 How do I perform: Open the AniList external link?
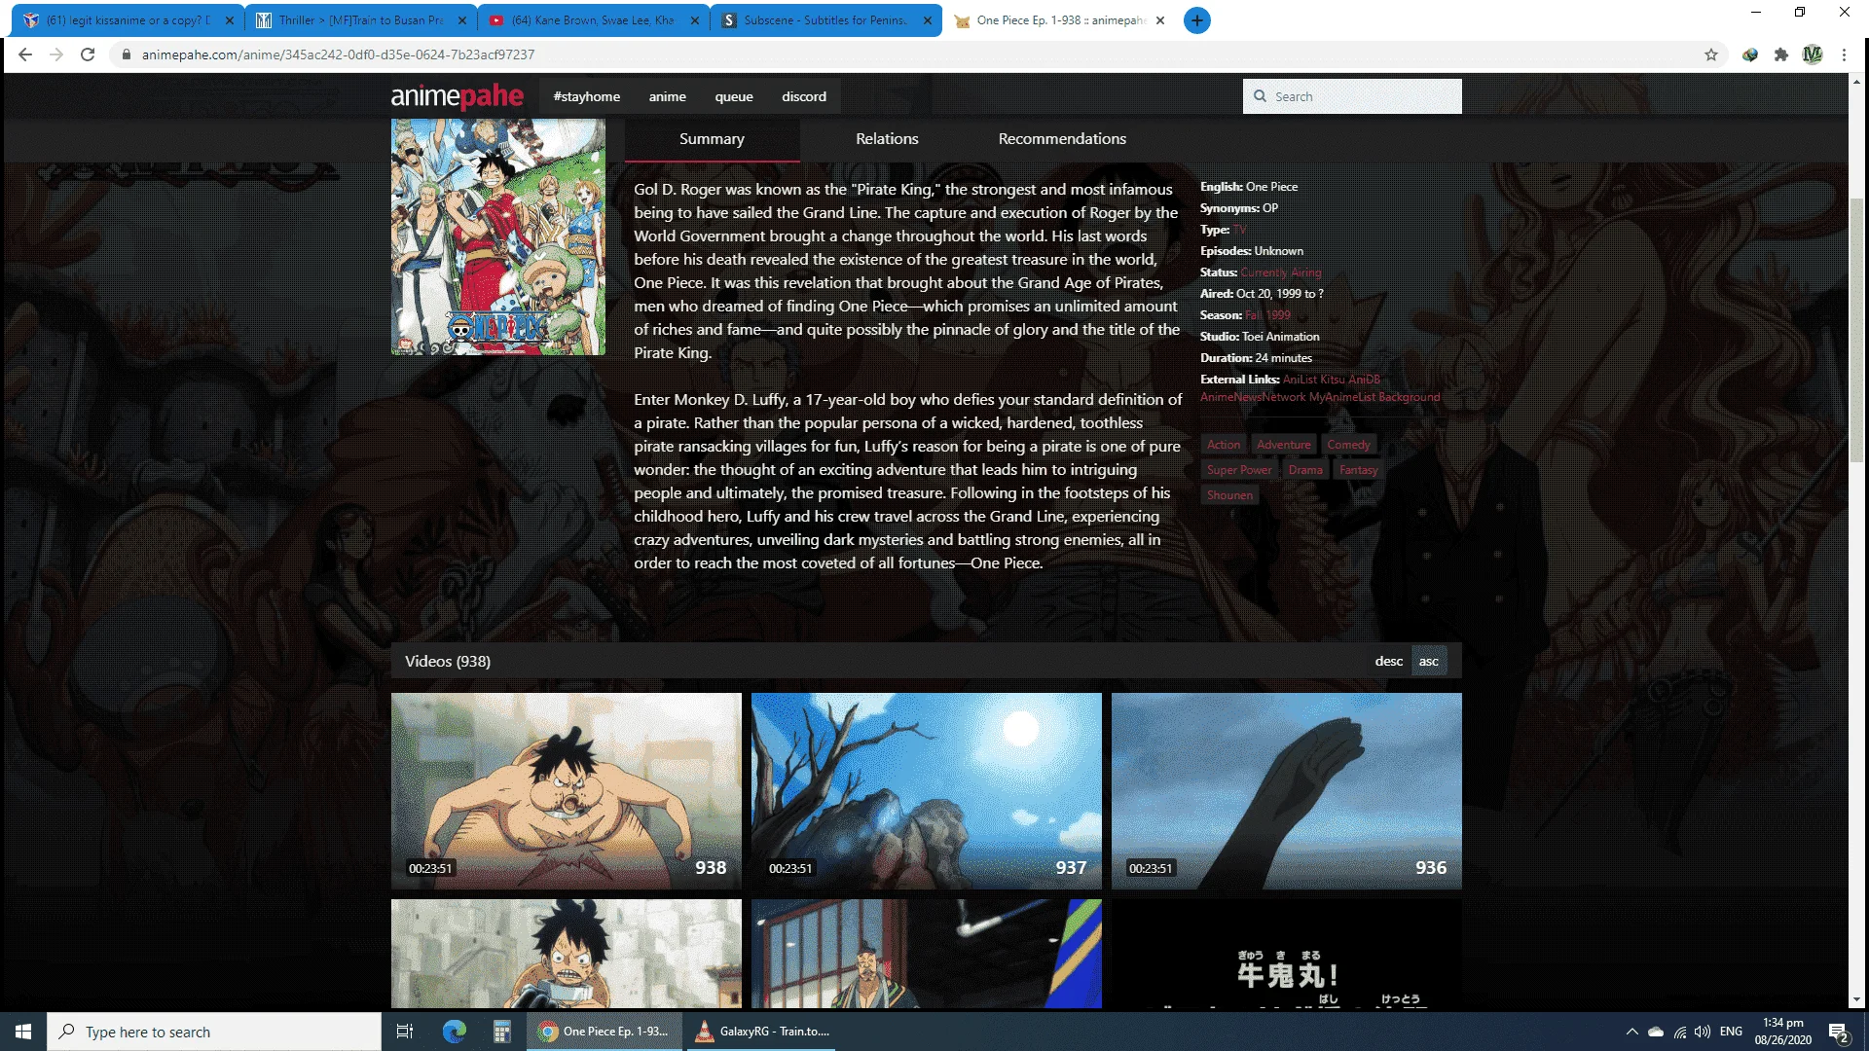click(x=1300, y=380)
